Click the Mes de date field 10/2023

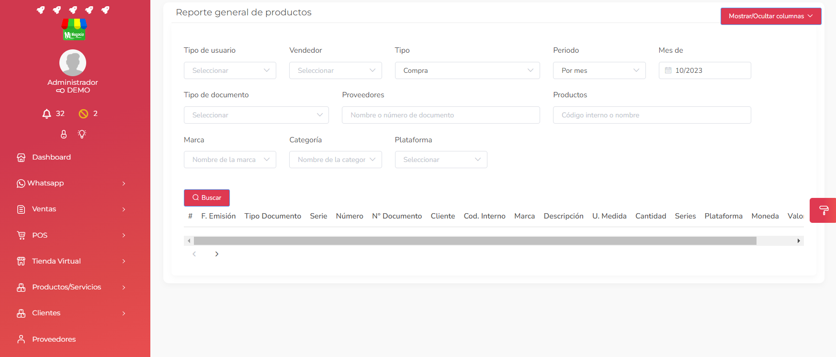[705, 70]
